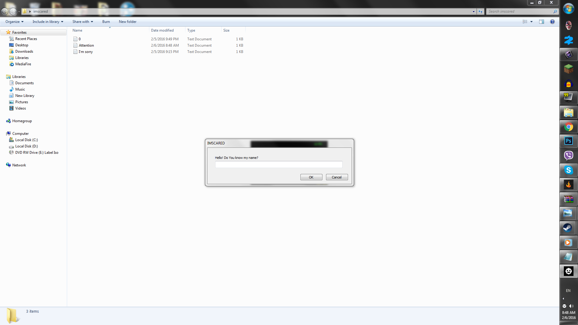Open the Share with menu
Screen dimensions: 578x325
coord(82,22)
